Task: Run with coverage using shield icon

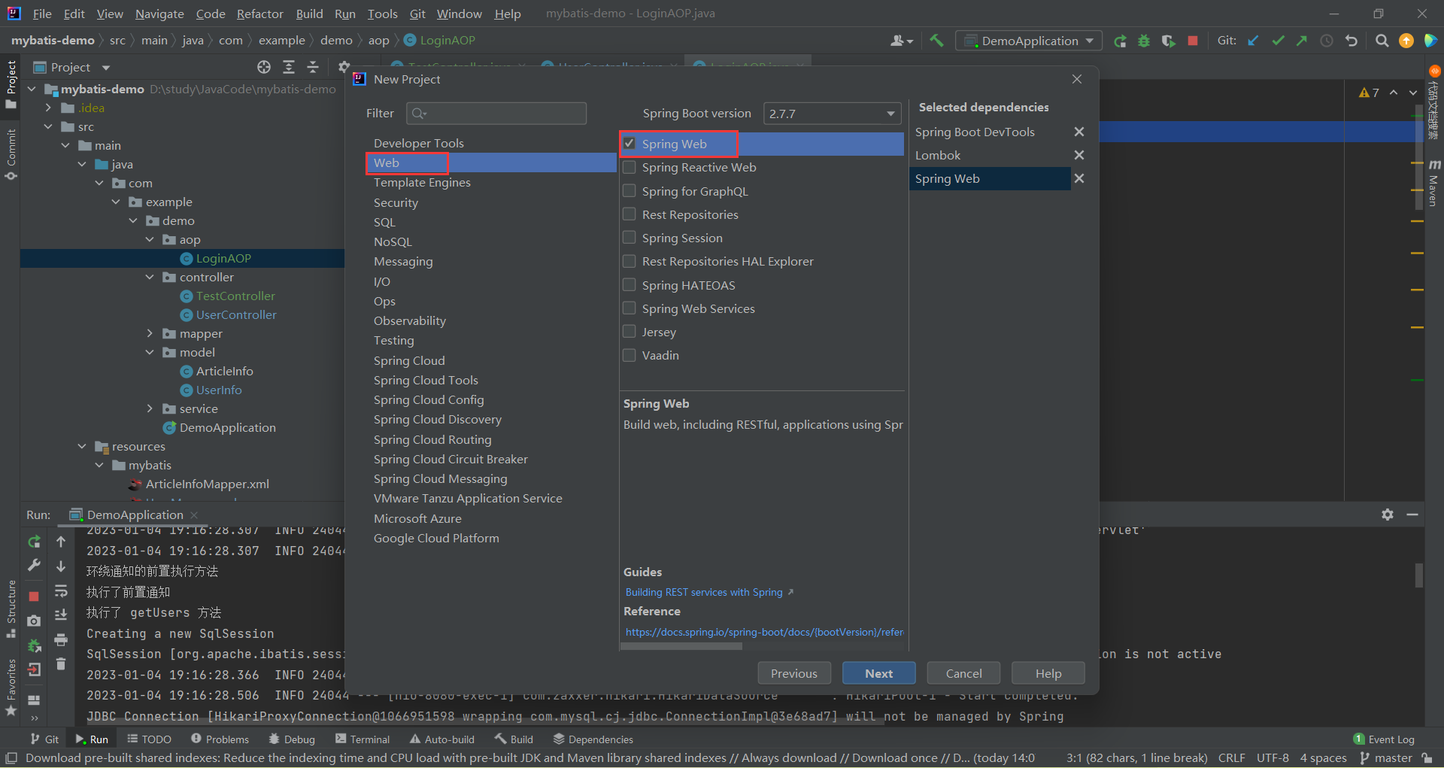Action: coord(1168,41)
